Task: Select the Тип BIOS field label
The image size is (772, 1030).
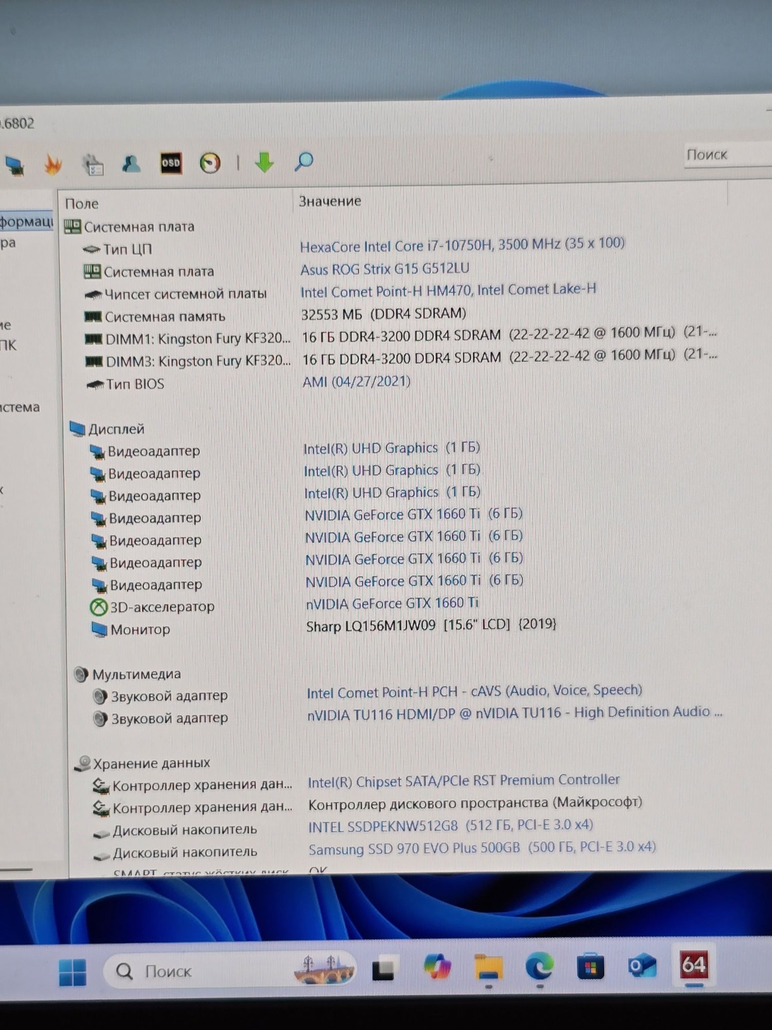Action: coord(135,384)
